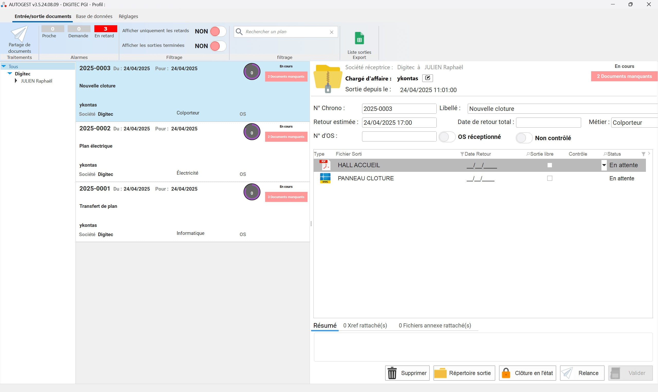The width and height of the screenshot is (658, 392).
Task: Click the Supprimer button
Action: pyautogui.click(x=407, y=373)
